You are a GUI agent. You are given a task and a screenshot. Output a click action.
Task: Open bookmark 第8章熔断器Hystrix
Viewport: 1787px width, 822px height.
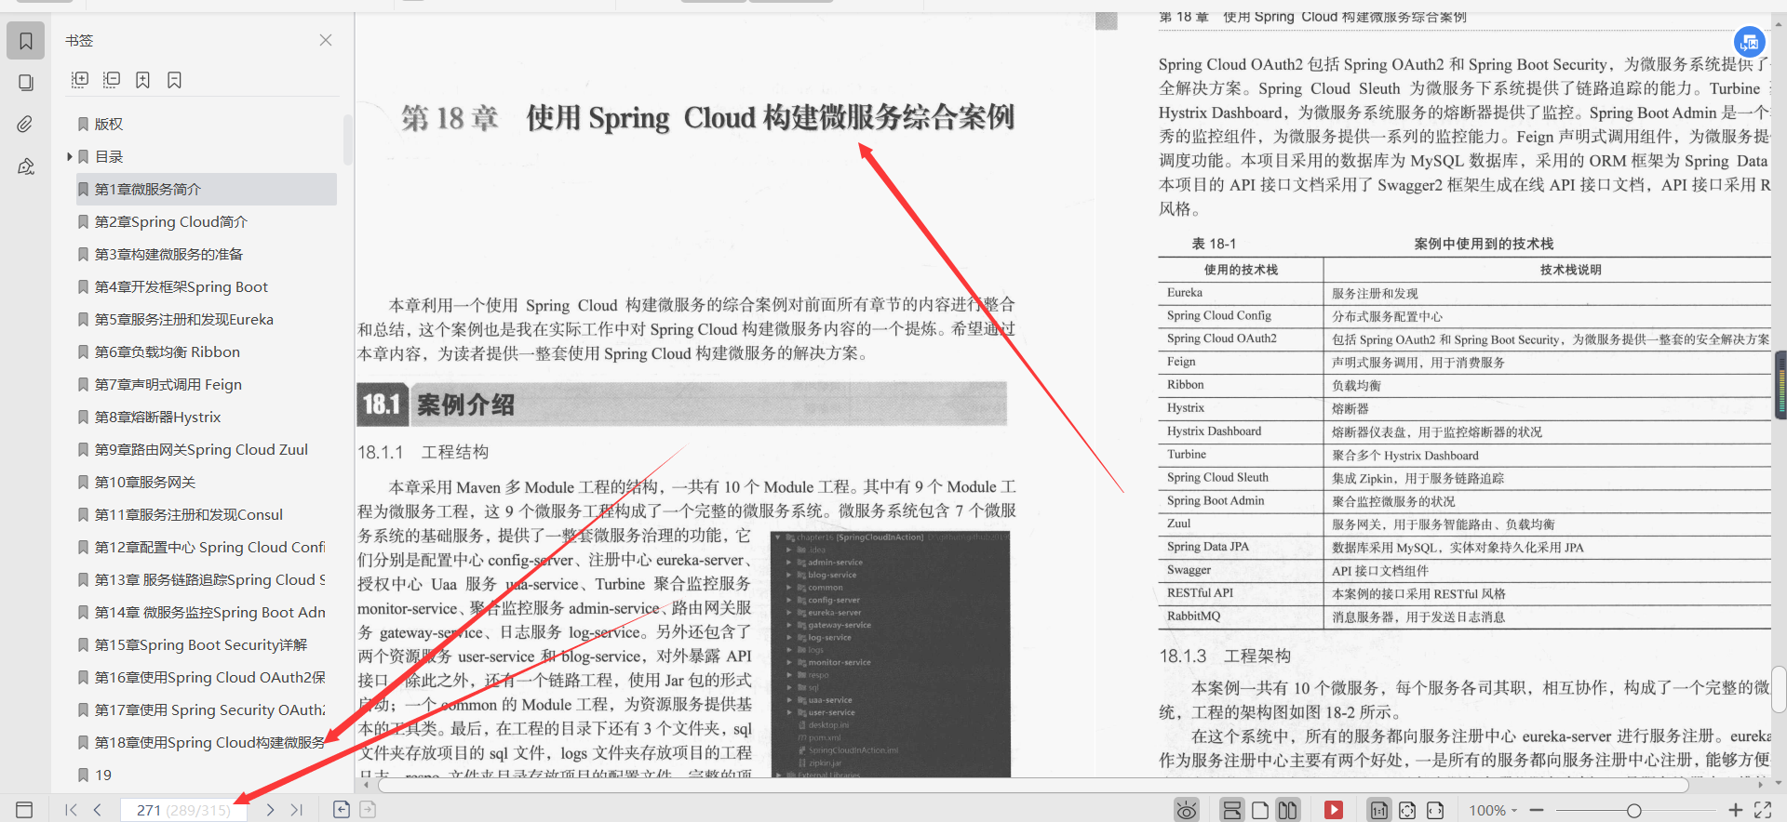pos(157,417)
